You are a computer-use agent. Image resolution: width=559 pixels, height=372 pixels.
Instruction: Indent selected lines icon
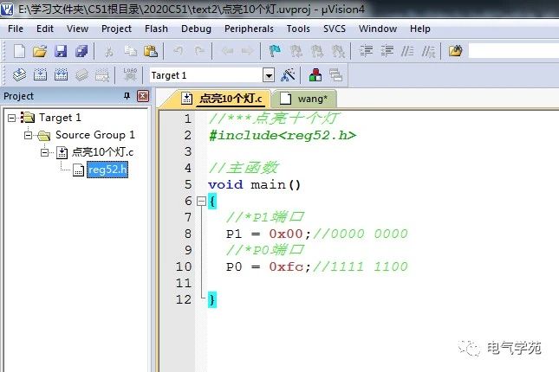[x=366, y=51]
